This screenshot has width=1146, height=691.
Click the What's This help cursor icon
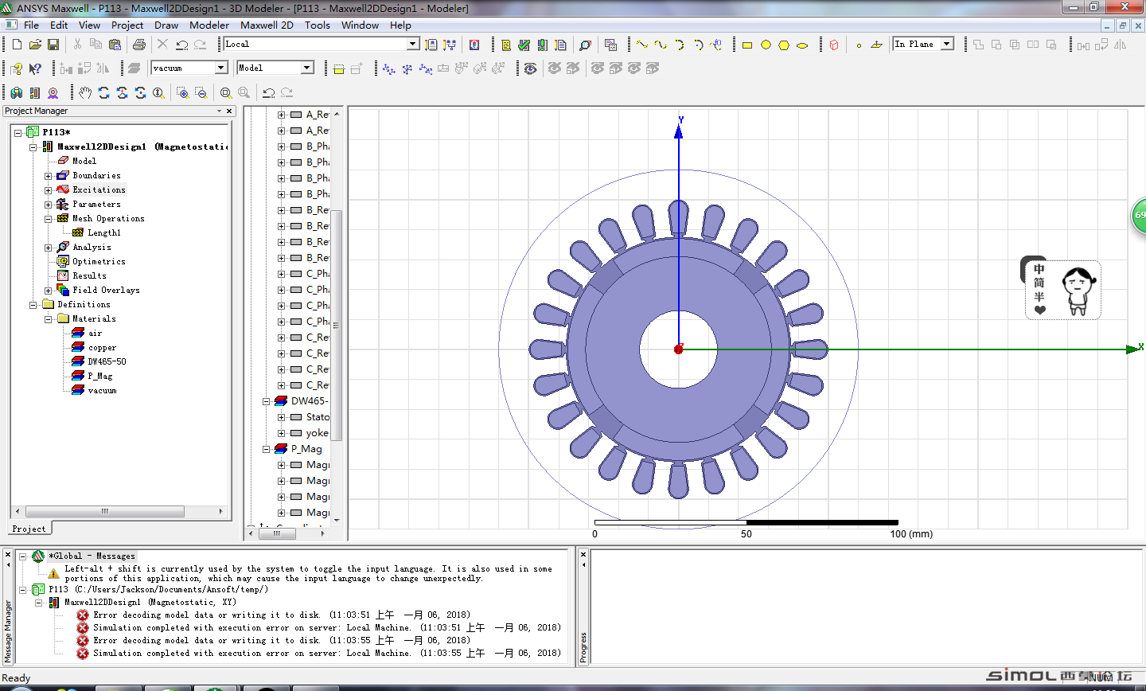[x=35, y=68]
